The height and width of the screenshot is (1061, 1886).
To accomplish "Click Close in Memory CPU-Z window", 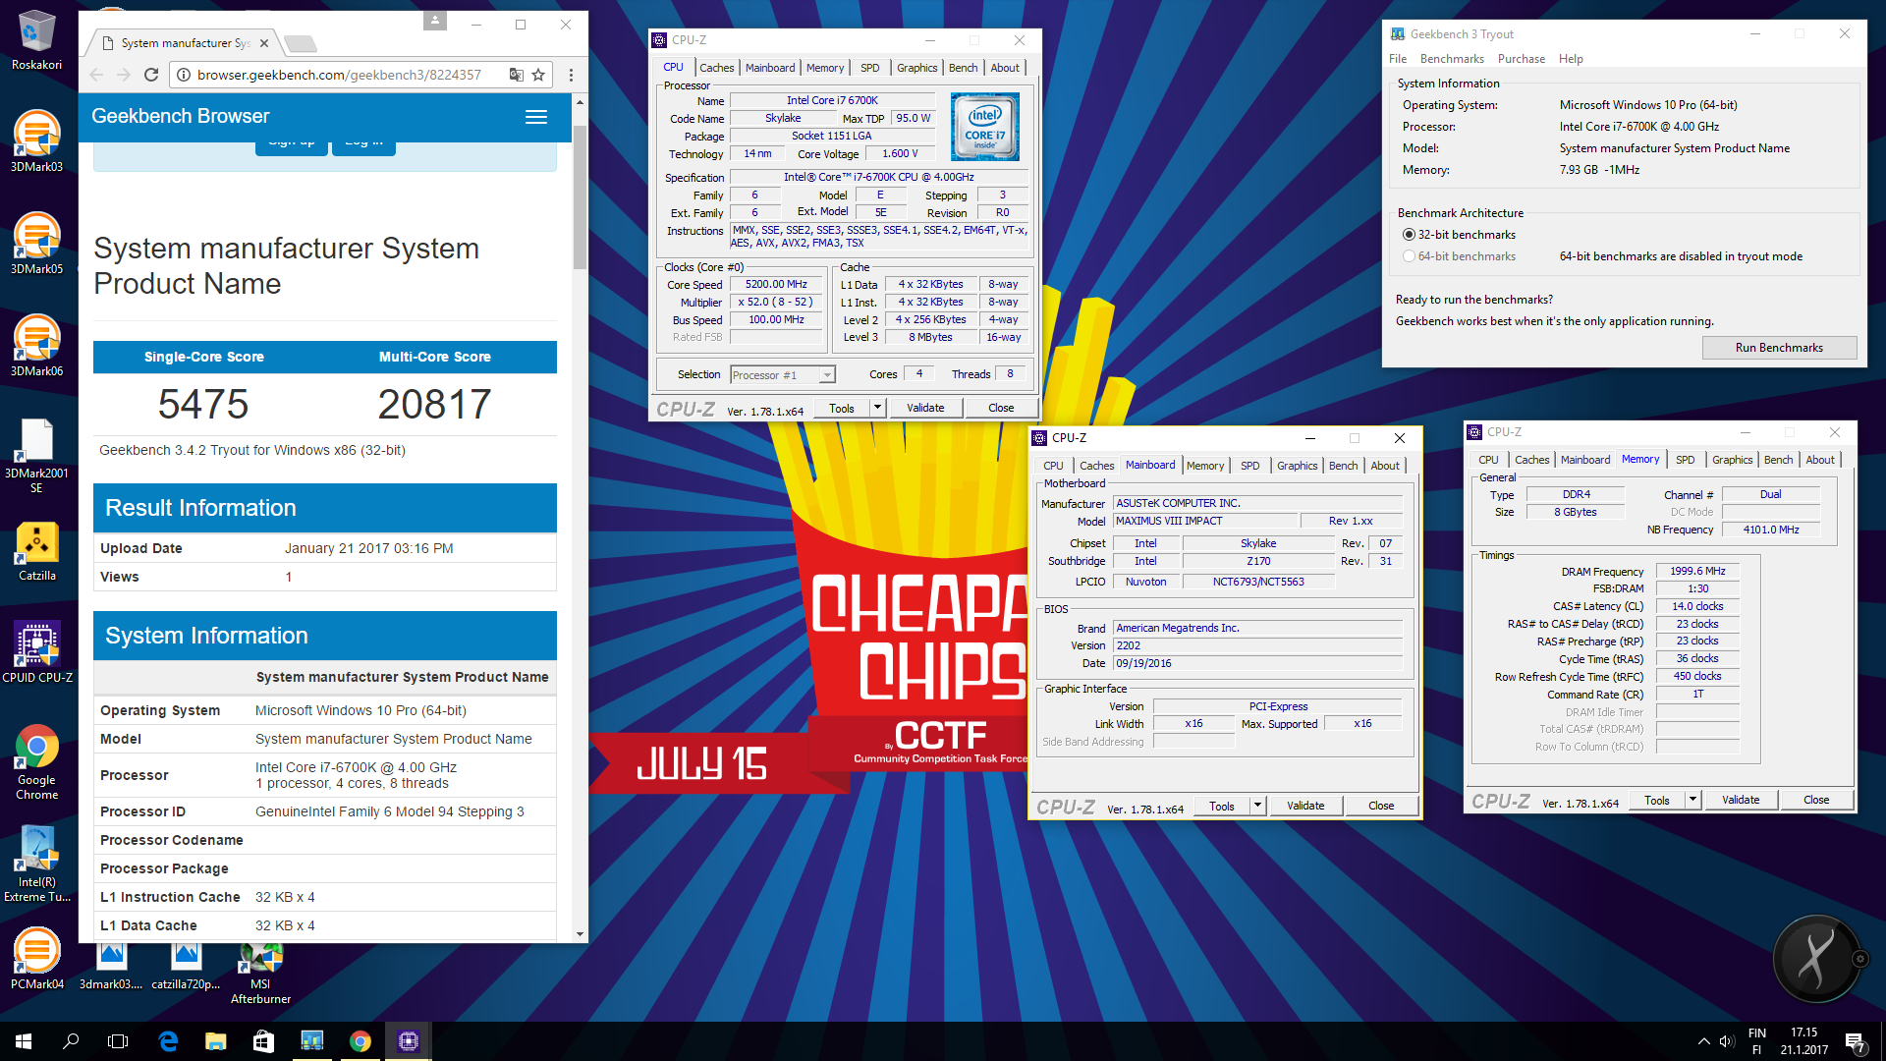I will pos(1816,800).
